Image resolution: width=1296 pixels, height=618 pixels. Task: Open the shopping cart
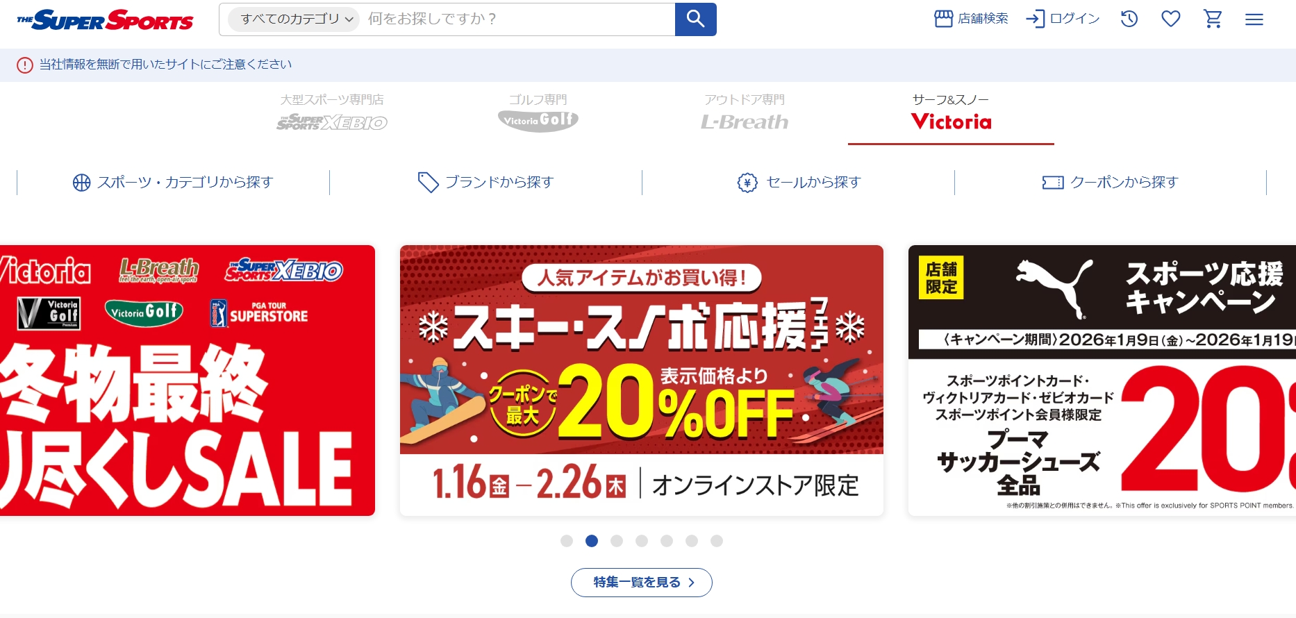point(1213,19)
